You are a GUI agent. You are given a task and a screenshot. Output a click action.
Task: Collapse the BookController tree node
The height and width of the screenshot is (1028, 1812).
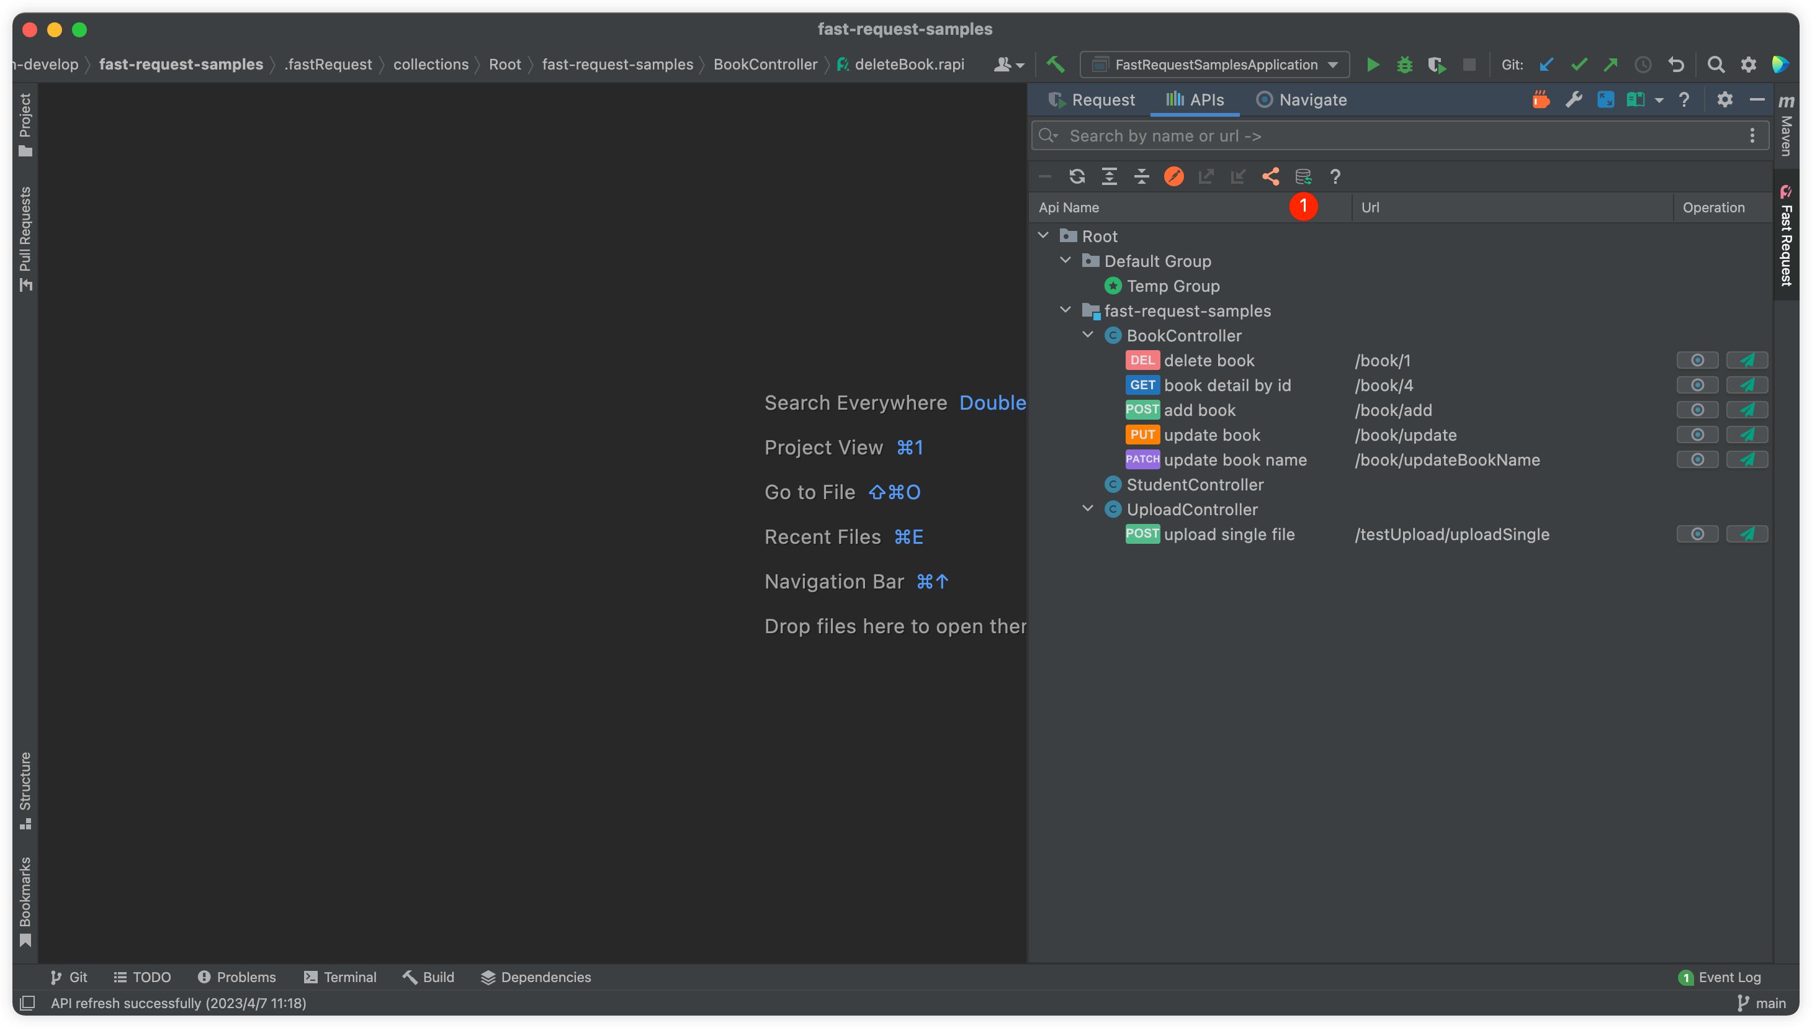pyautogui.click(x=1088, y=335)
